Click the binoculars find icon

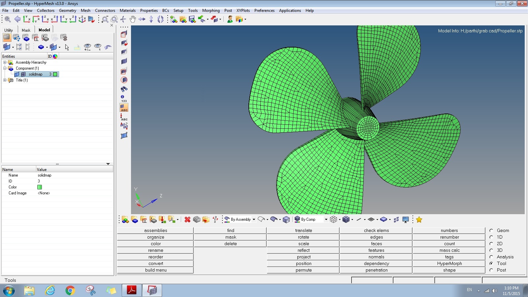pos(124,89)
